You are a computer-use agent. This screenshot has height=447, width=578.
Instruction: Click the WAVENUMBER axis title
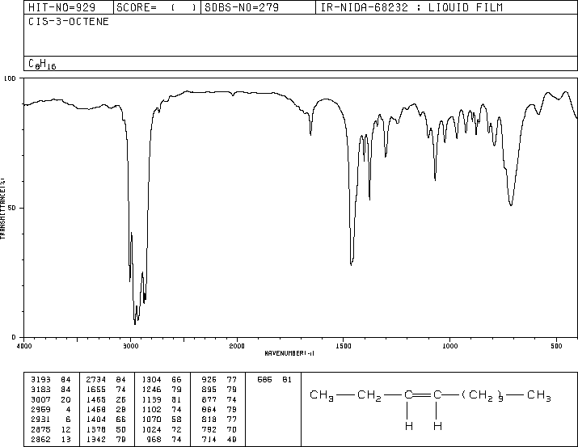289,353
